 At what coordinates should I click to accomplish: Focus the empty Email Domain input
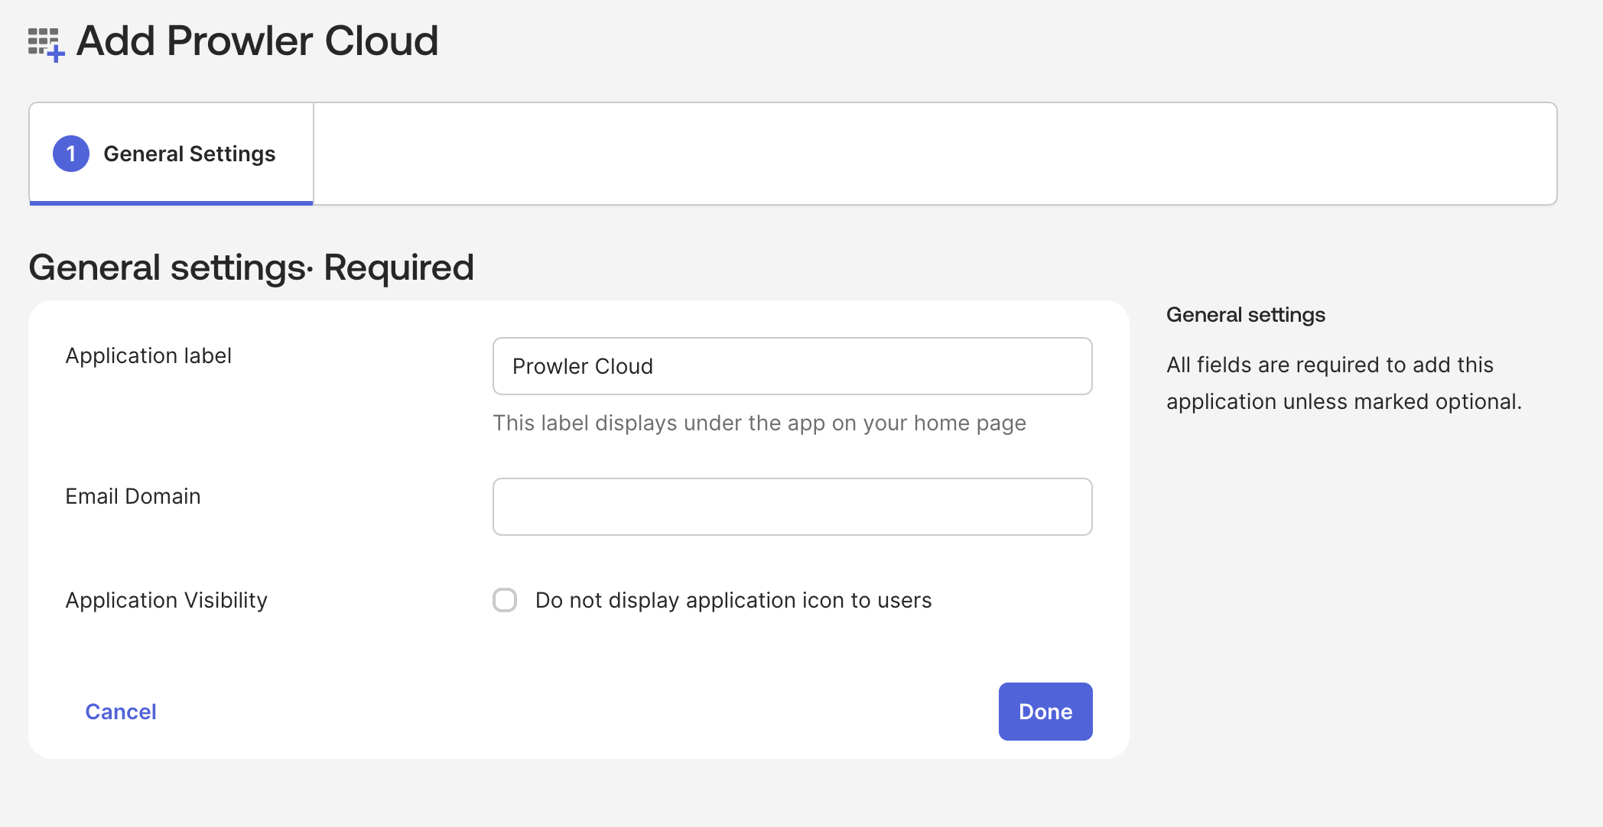click(792, 507)
